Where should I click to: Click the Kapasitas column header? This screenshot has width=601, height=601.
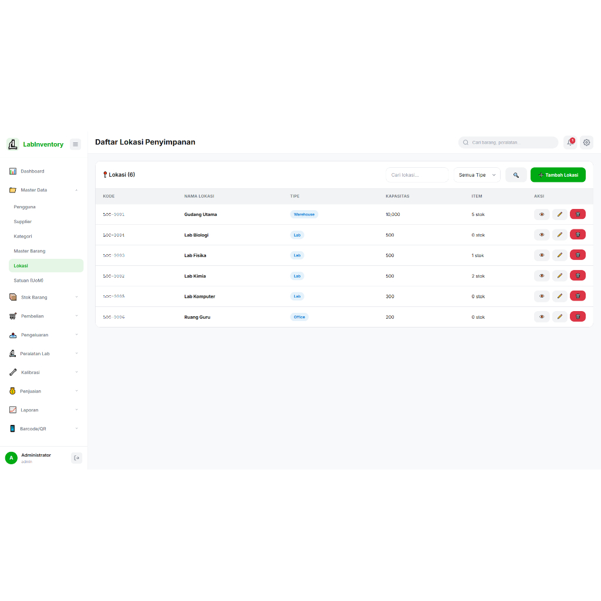click(397, 196)
